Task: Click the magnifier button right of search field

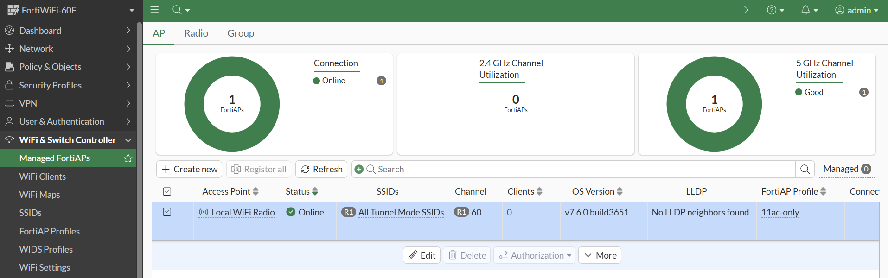Action: coord(805,170)
